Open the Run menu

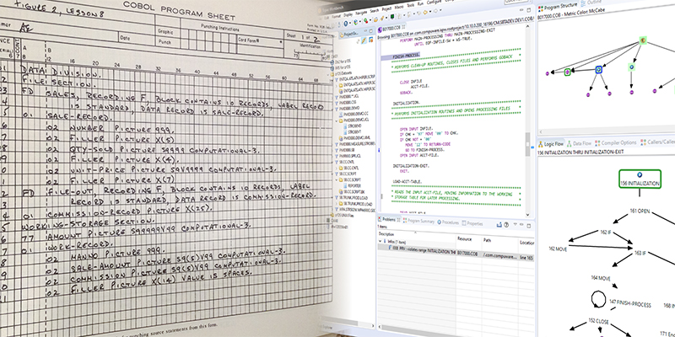(x=420, y=4)
